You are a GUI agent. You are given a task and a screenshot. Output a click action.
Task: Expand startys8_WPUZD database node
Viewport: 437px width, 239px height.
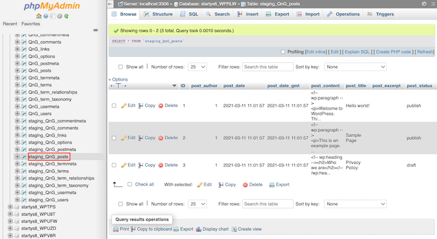coord(10,229)
